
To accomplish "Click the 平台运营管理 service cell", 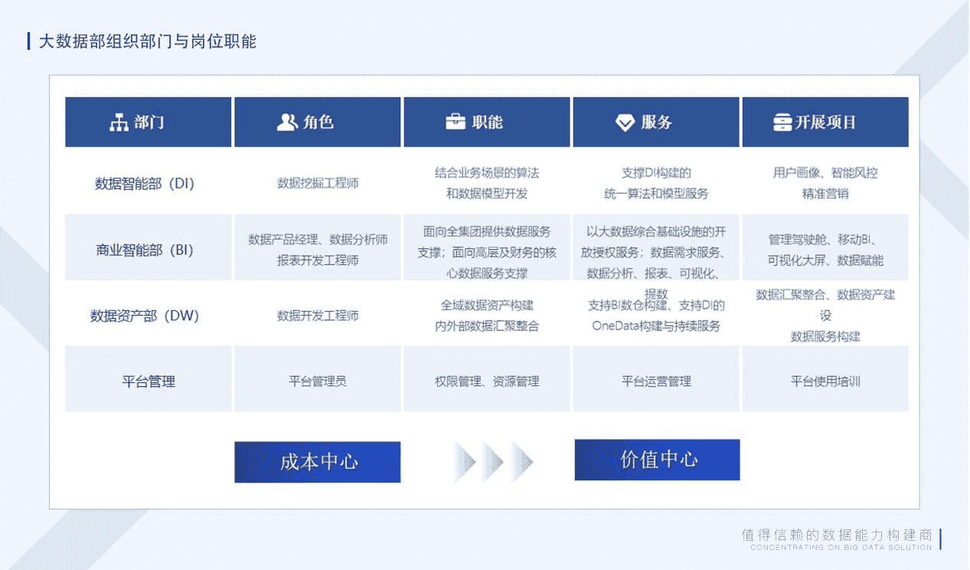I will click(x=656, y=381).
